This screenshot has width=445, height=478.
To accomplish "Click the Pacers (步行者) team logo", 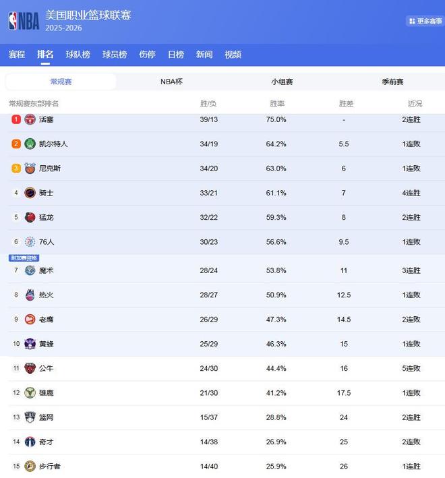I will tap(30, 466).
